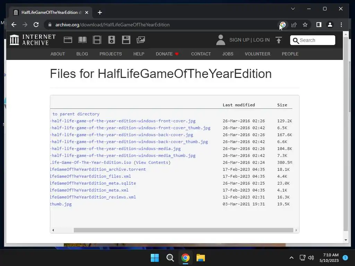Bookmark this page with the star icon

click(x=305, y=25)
